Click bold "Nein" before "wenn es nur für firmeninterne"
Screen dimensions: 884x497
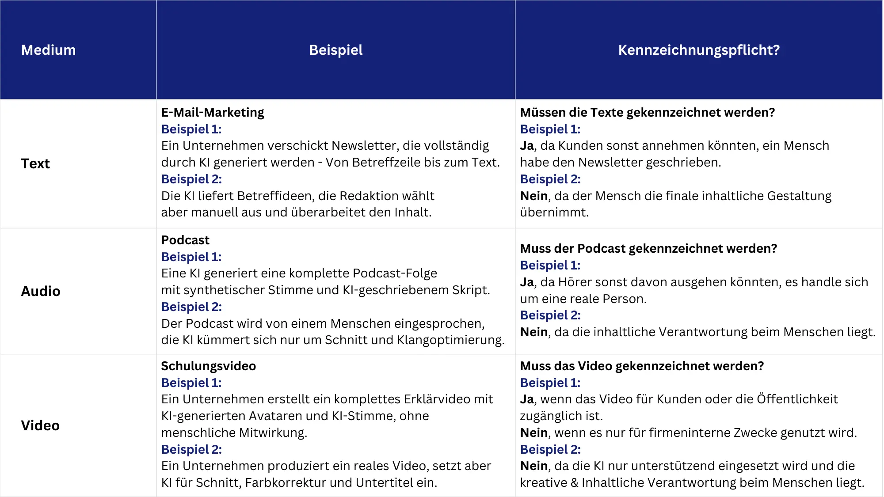(x=534, y=433)
